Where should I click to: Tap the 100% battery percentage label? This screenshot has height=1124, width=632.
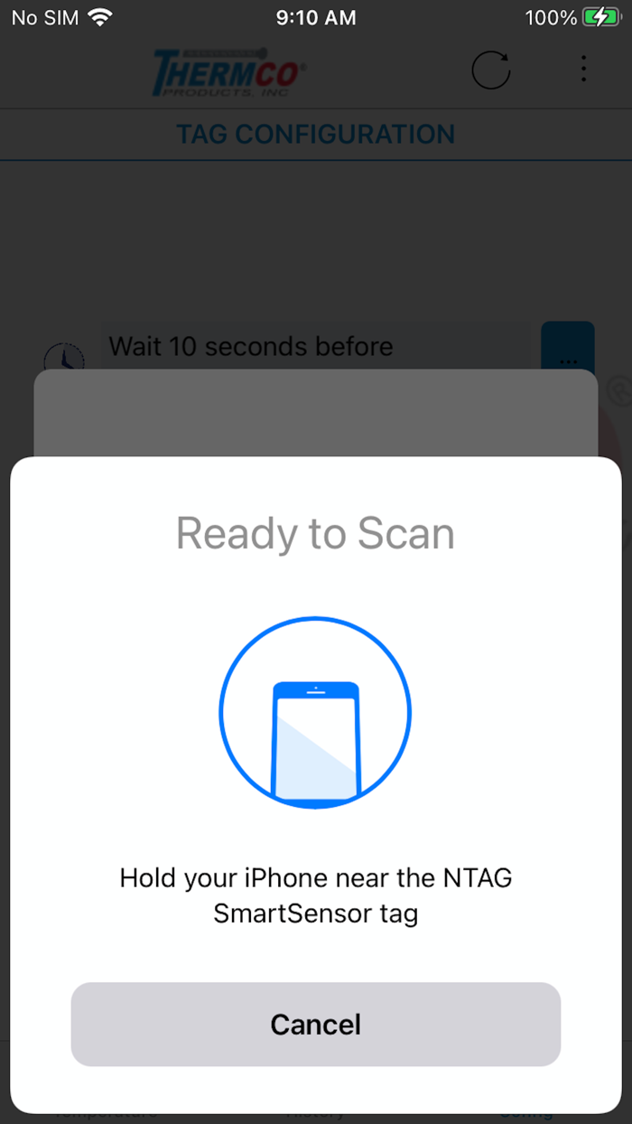click(x=550, y=17)
